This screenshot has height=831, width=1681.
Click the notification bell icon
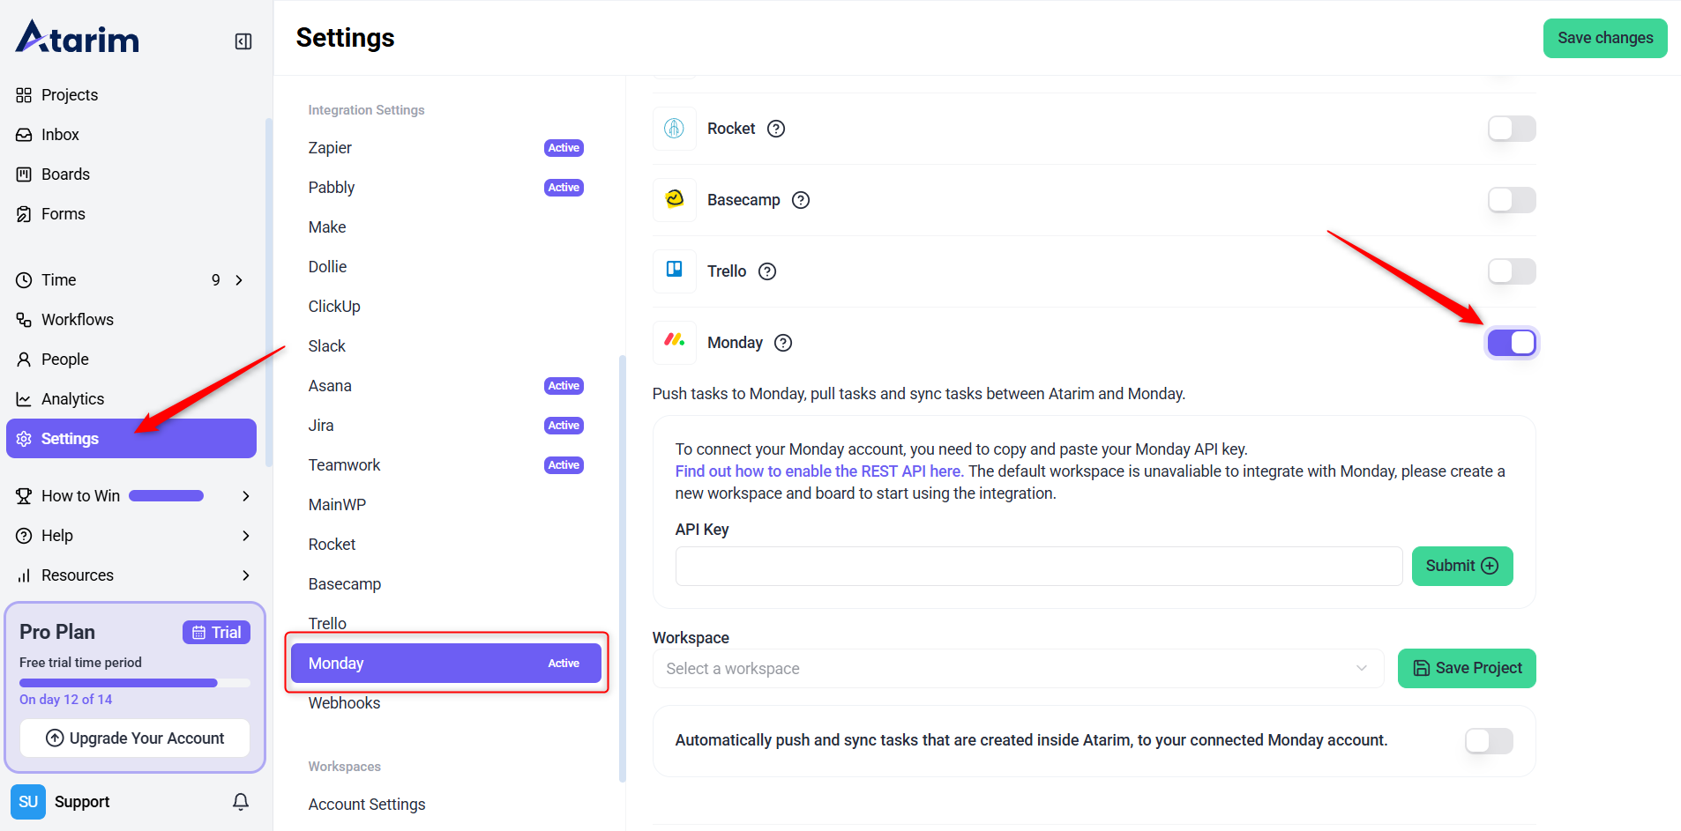[x=241, y=801]
